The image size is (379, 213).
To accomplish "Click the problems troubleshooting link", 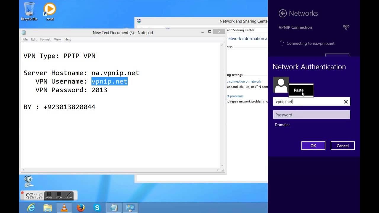I will [235, 96].
